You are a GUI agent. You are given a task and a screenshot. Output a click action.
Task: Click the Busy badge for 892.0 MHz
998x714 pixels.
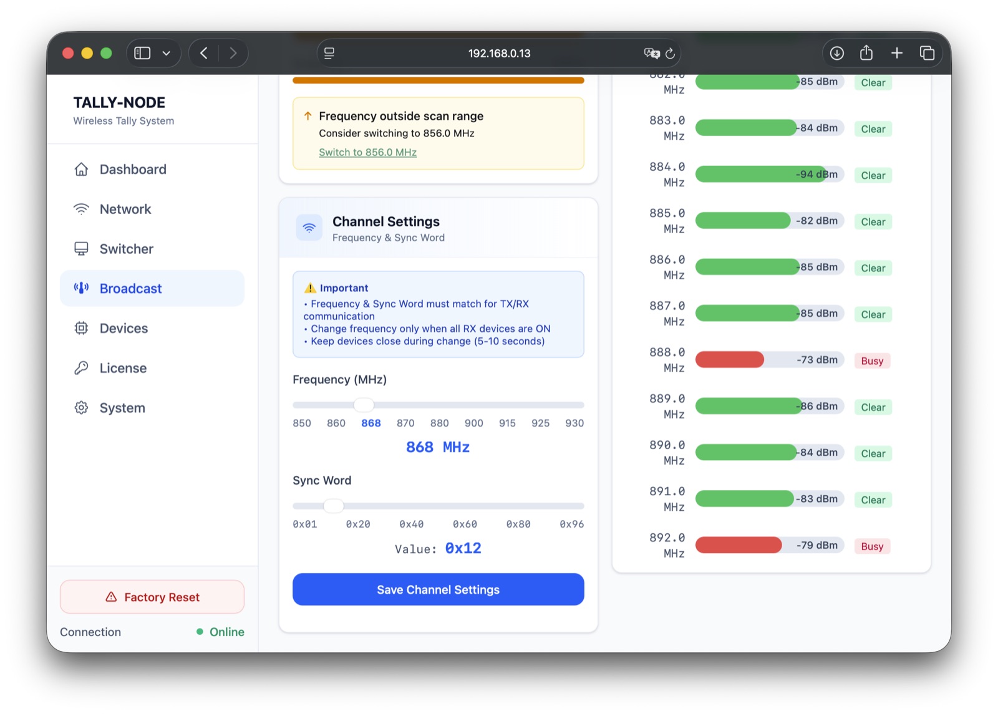click(872, 546)
